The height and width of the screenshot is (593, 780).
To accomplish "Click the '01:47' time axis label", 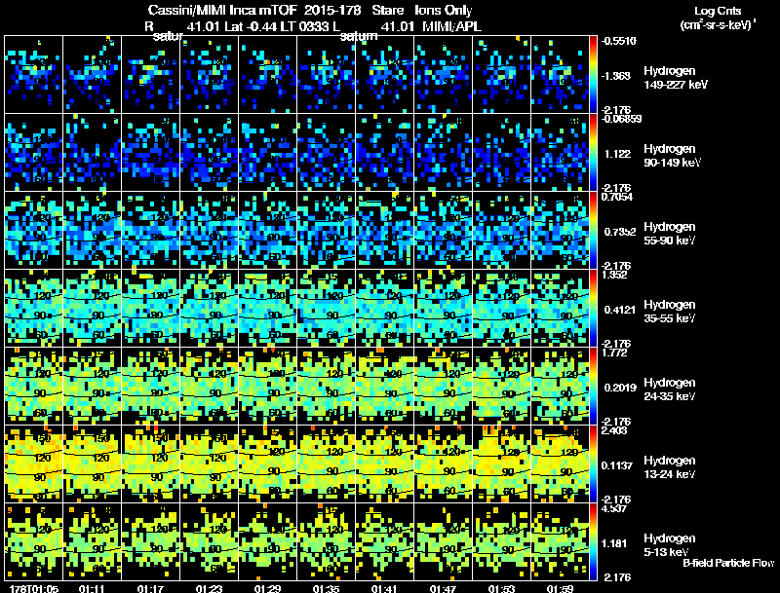I will tap(443, 588).
